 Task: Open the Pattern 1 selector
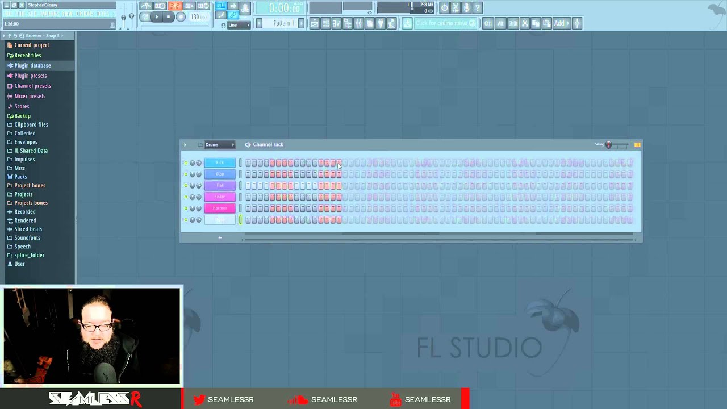[x=281, y=23]
